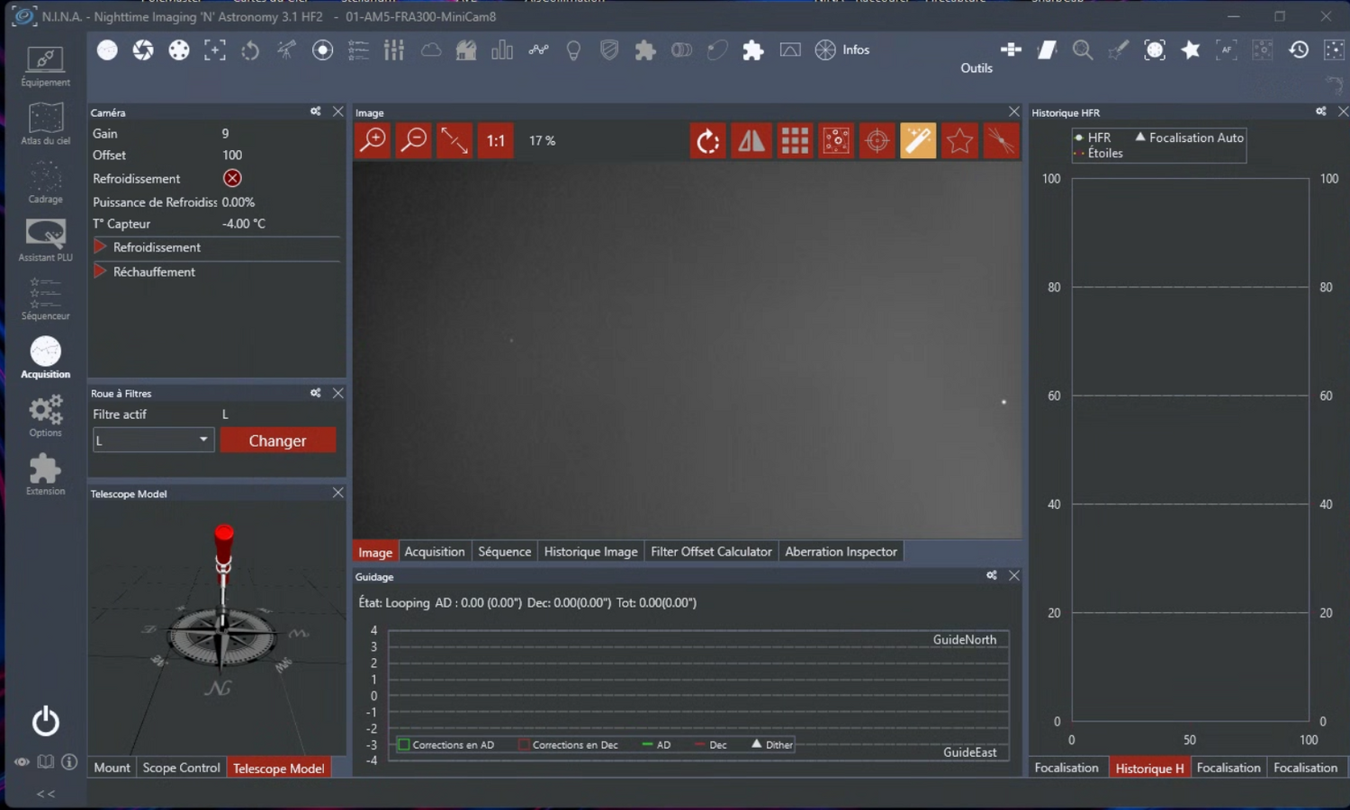The width and height of the screenshot is (1350, 810).
Task: Click the power icon in the sidebar
Action: (45, 721)
